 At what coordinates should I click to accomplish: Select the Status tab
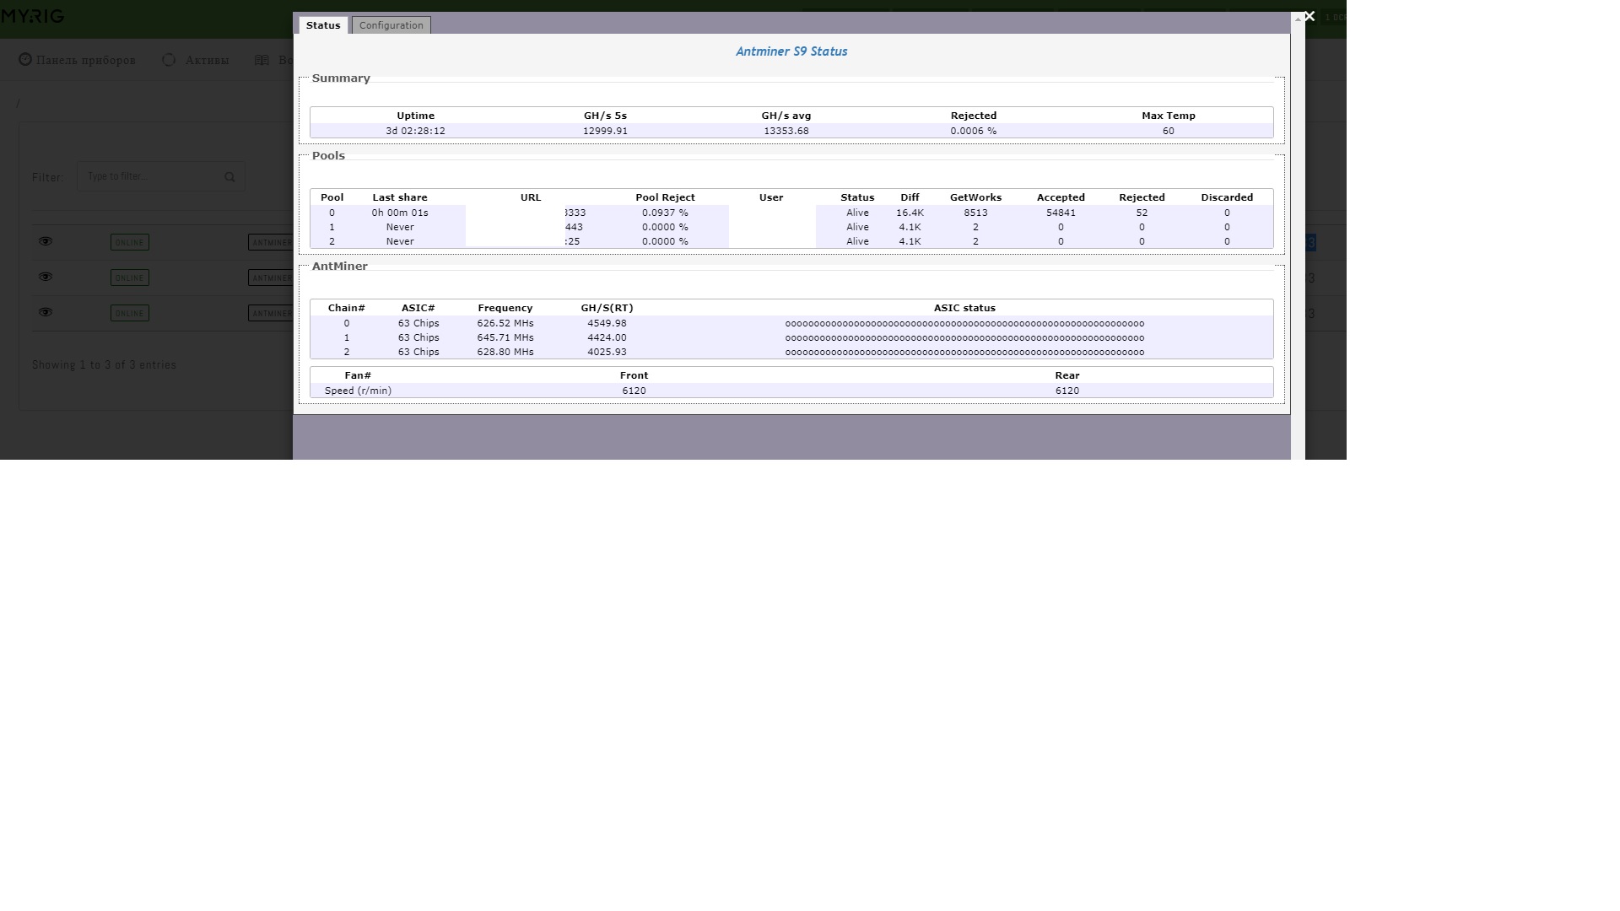click(323, 25)
